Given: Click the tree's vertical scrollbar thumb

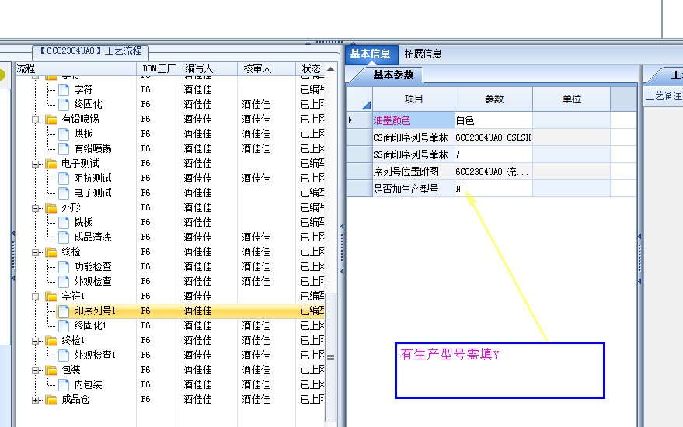Looking at the screenshot, I should [x=330, y=357].
